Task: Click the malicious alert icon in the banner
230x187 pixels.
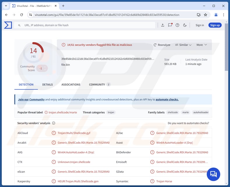Action: (x=63, y=45)
